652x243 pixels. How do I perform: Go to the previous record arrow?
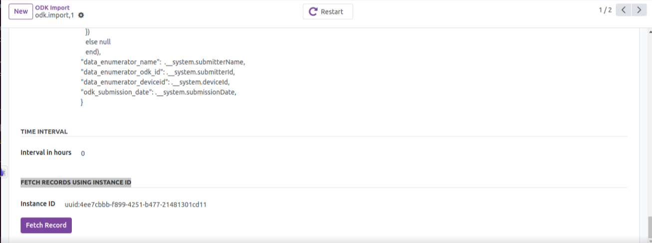pos(624,10)
